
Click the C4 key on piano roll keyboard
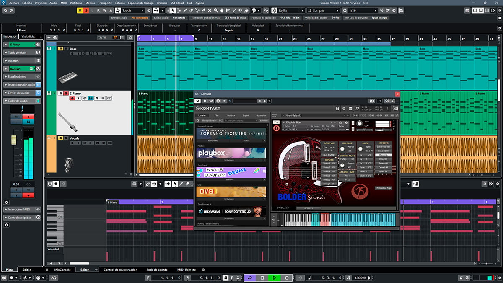[x=54, y=217]
